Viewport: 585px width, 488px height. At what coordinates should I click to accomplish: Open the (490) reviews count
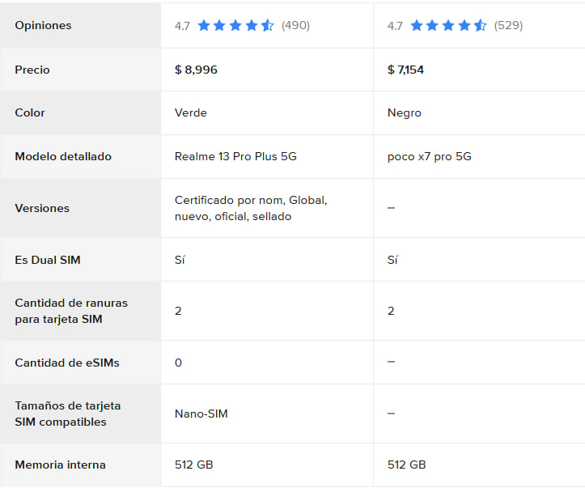(x=295, y=25)
